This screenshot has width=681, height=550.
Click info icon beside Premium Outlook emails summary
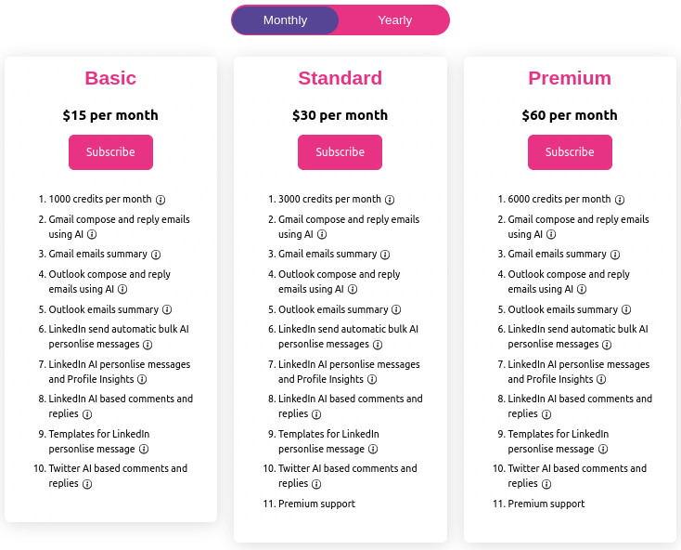(626, 310)
